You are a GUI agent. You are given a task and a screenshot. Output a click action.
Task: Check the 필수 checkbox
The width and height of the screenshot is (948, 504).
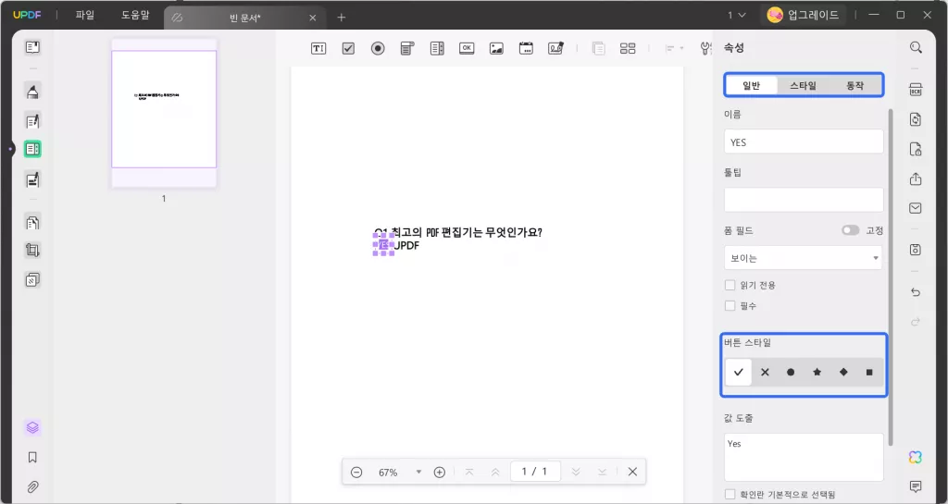730,306
